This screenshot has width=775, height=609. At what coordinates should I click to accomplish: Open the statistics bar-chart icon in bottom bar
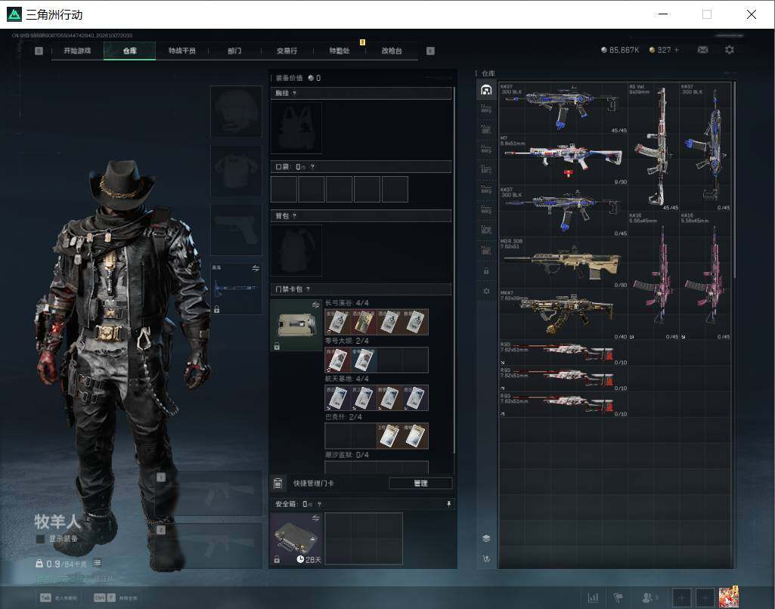pos(593,598)
